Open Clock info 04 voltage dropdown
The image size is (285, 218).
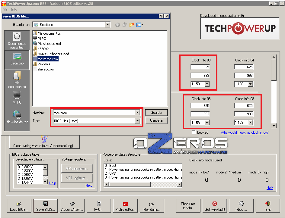(251, 84)
